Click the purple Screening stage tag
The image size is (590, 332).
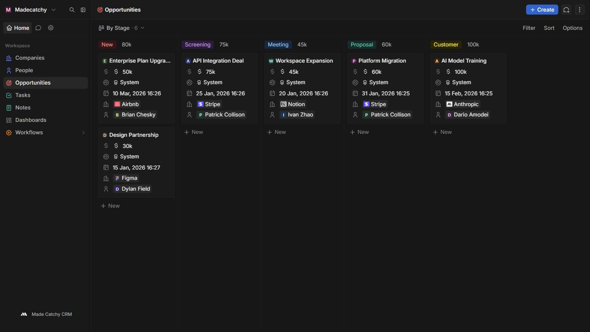(197, 44)
